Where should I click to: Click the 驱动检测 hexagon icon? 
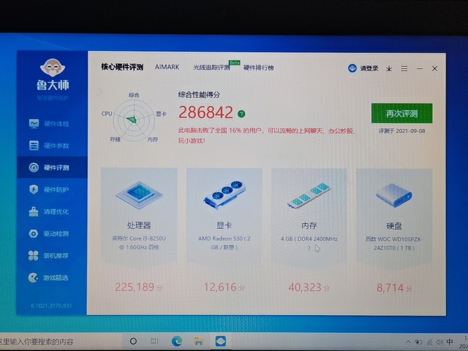pyautogui.click(x=33, y=233)
